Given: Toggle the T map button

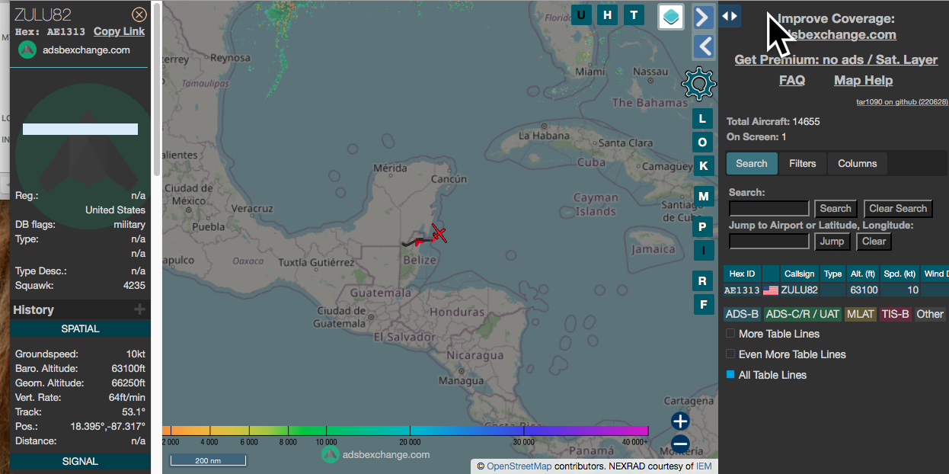Looking at the screenshot, I should click(633, 14).
